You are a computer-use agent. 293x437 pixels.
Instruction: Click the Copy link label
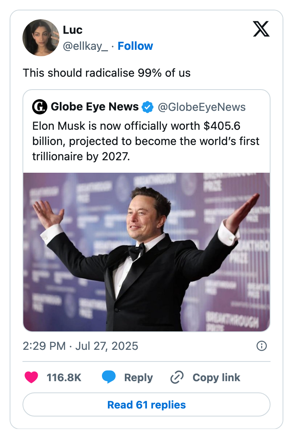(216, 378)
